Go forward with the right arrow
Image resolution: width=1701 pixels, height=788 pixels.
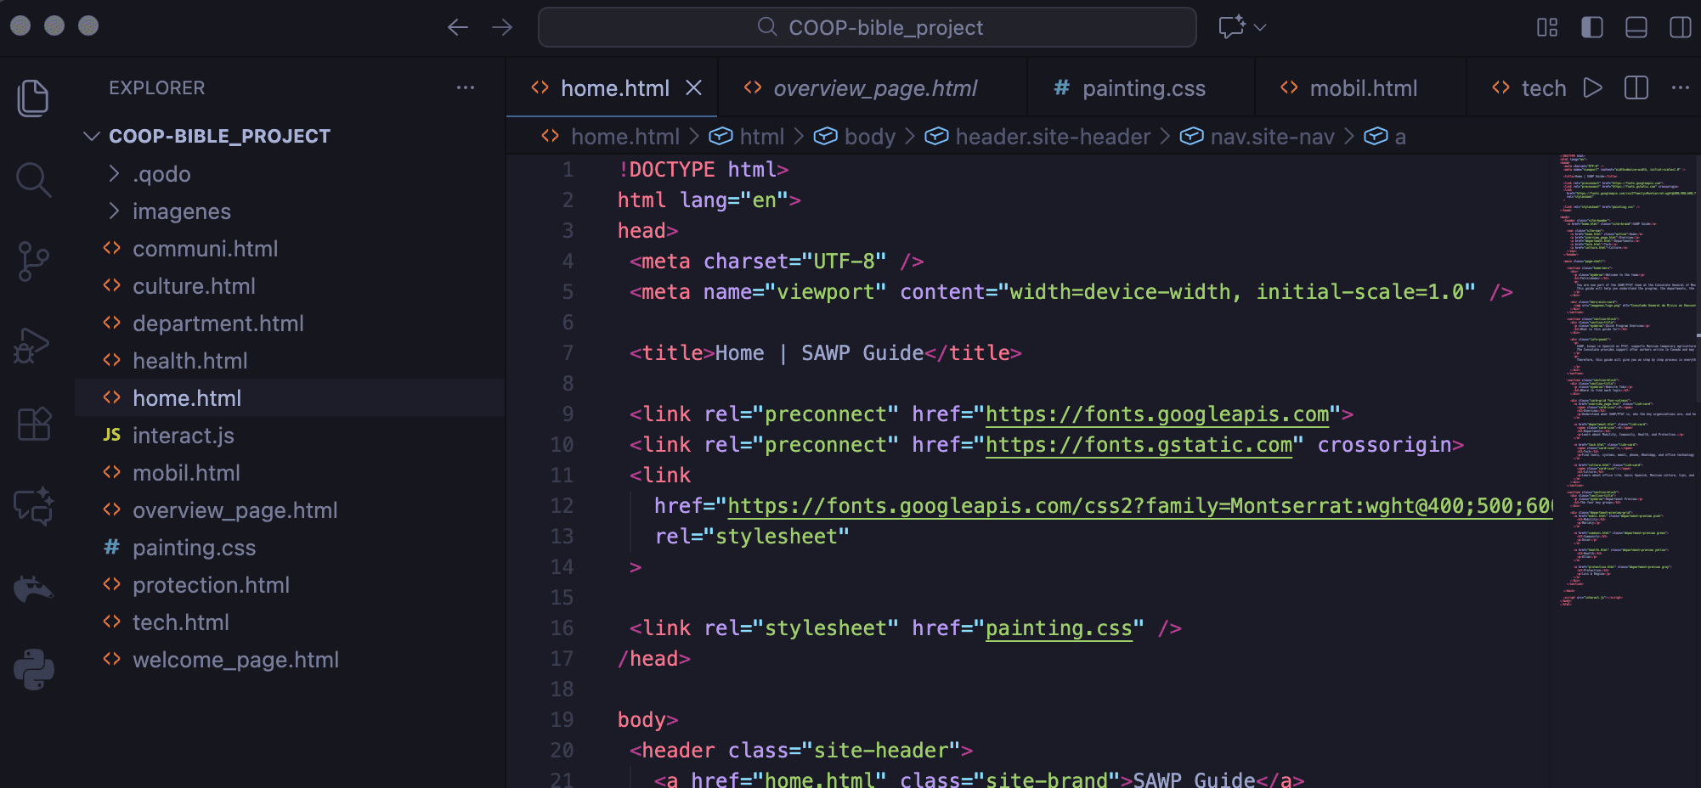(x=502, y=27)
